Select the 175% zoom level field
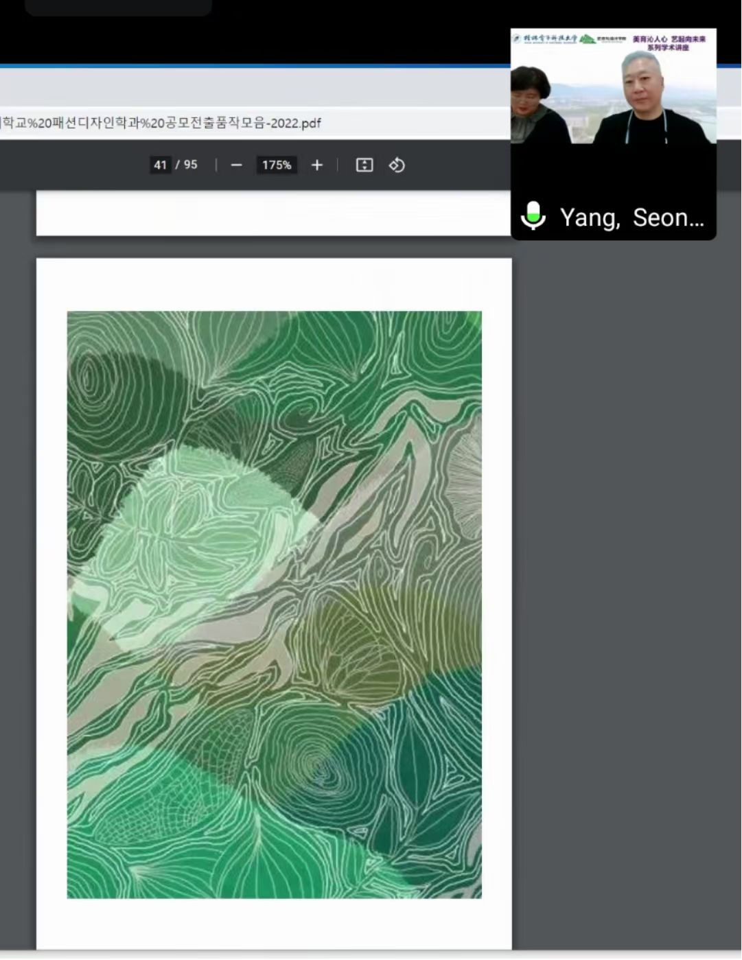Screen dimensions: 742x960 point(277,165)
